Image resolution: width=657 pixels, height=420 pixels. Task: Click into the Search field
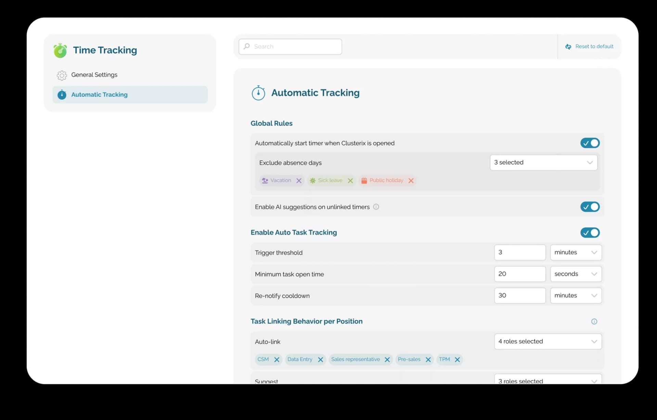point(290,47)
